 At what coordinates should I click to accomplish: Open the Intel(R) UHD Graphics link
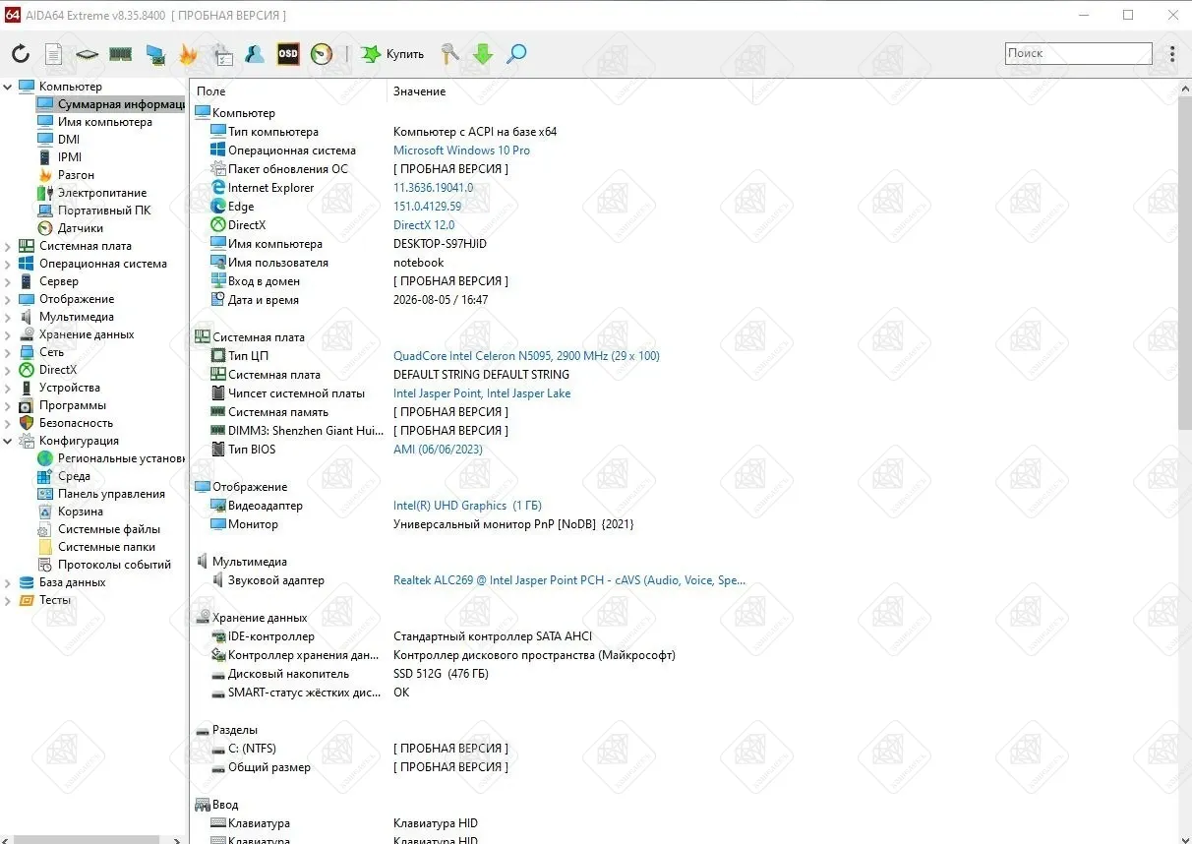coord(467,506)
